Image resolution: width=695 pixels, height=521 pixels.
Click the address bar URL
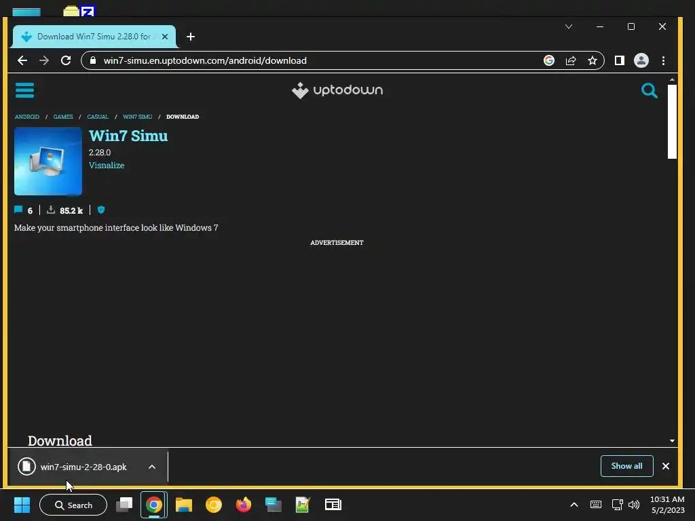[x=205, y=60]
